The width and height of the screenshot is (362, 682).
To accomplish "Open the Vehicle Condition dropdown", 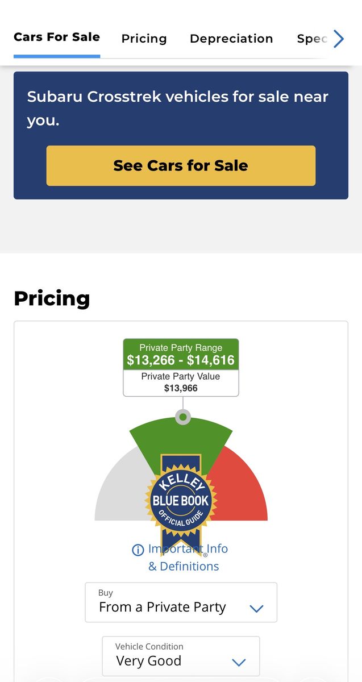I will point(181,656).
